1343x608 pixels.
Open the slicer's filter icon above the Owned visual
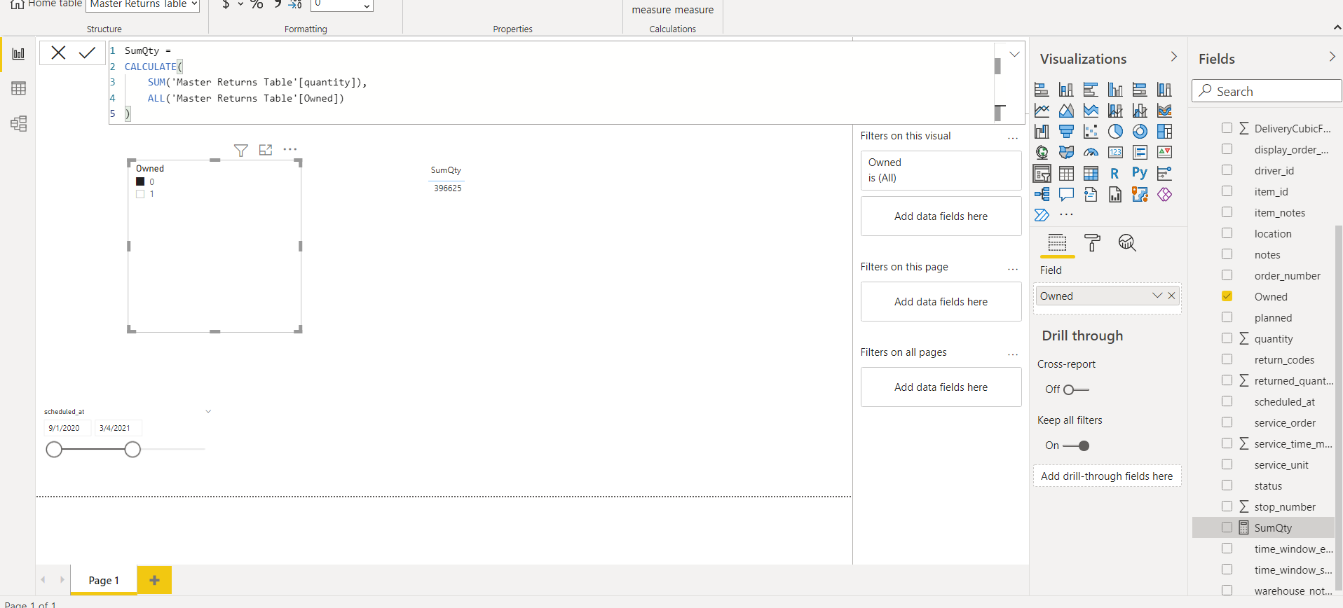(240, 150)
